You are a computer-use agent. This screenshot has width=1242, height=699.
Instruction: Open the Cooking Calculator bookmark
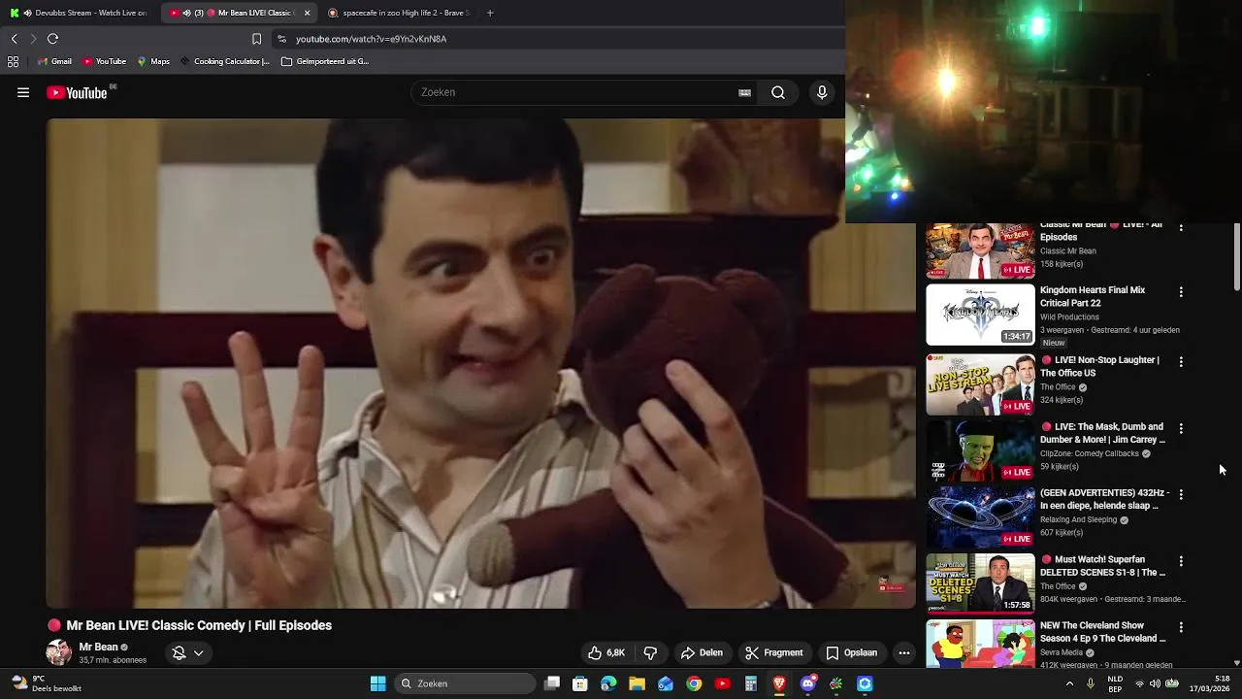click(x=224, y=61)
